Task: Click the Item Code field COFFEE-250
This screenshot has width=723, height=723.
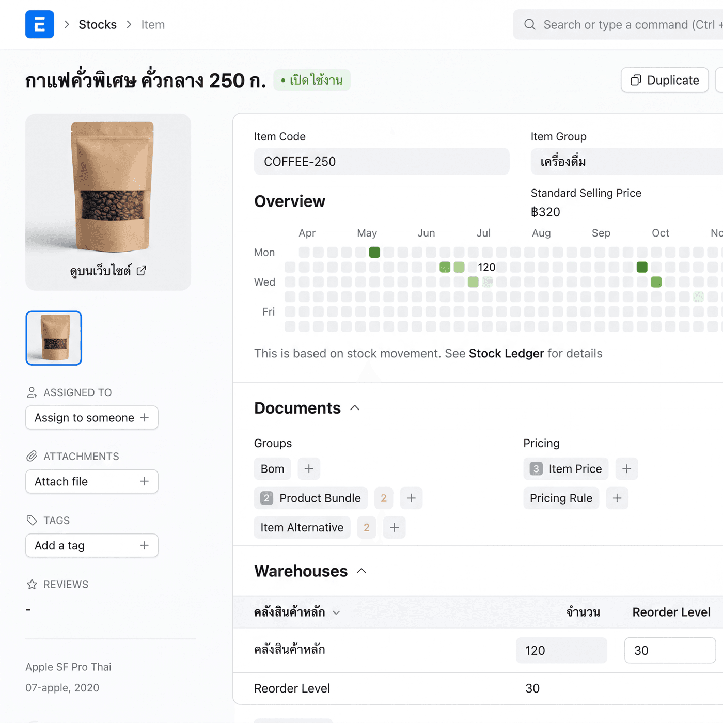Action: pyautogui.click(x=382, y=162)
